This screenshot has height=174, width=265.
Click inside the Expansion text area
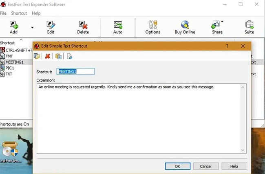coord(139,119)
